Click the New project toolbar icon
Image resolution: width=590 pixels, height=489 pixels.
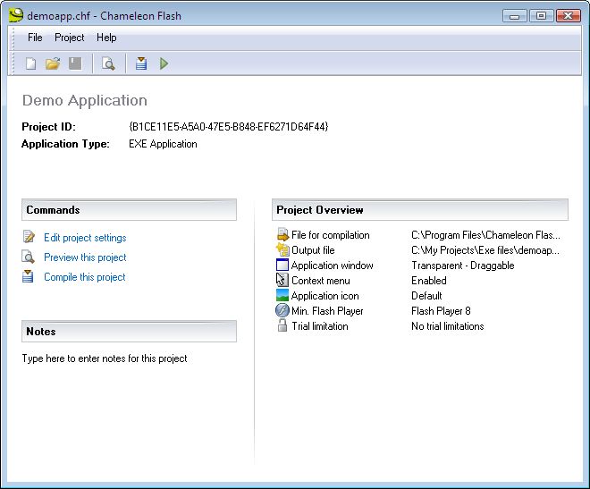tap(31, 63)
